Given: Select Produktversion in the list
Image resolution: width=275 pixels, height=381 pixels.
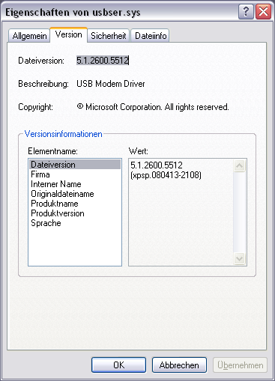Looking at the screenshot, I should pos(75,213).
